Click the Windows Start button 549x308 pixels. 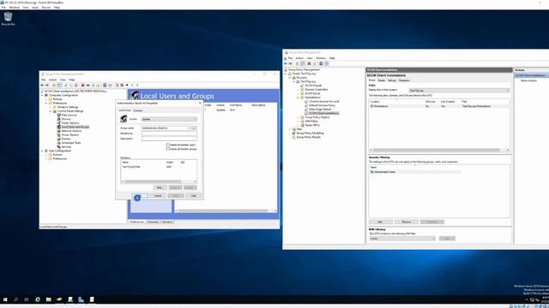[5, 299]
